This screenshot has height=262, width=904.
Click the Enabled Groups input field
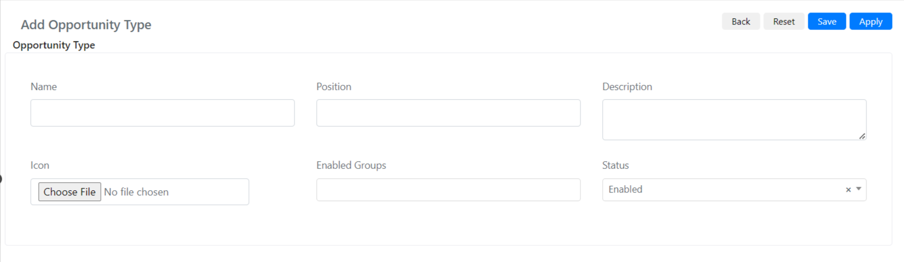click(448, 190)
